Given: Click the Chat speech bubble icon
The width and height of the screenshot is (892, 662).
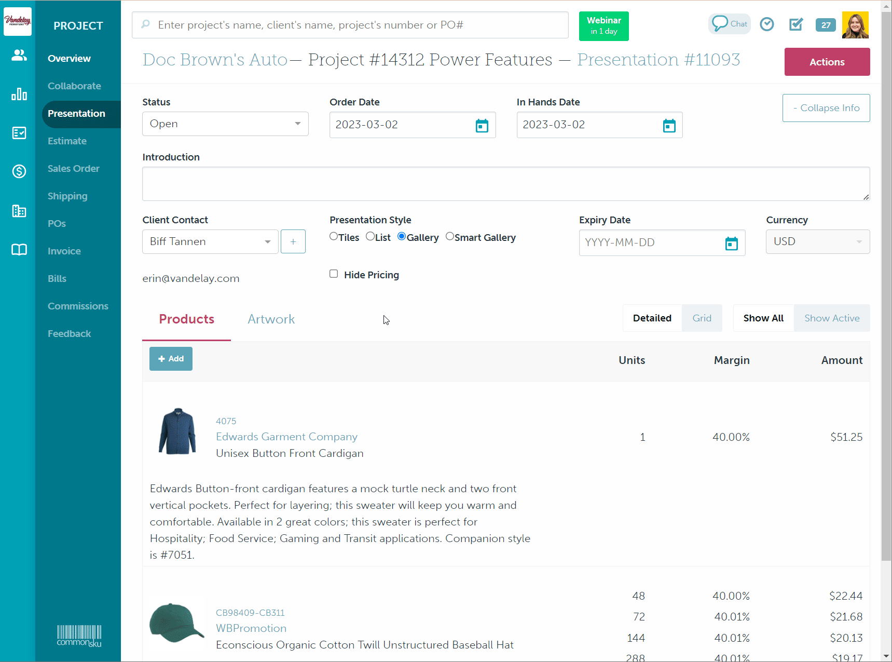Looking at the screenshot, I should pos(729,24).
